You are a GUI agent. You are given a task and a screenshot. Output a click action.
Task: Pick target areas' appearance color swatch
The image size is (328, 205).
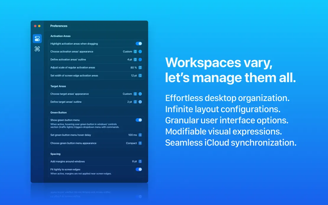140,94
